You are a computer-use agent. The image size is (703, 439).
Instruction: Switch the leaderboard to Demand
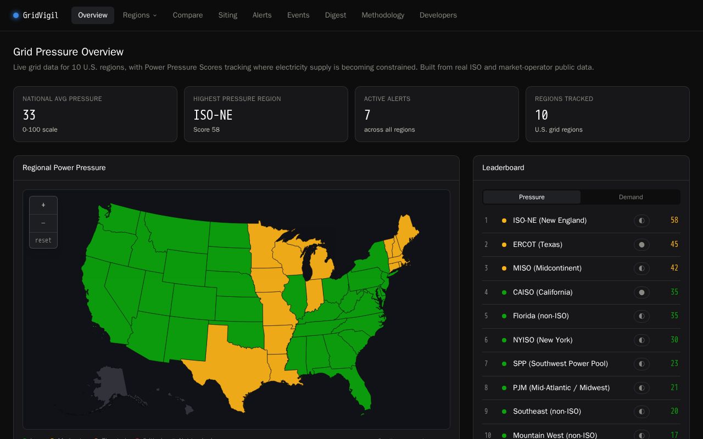(631, 197)
